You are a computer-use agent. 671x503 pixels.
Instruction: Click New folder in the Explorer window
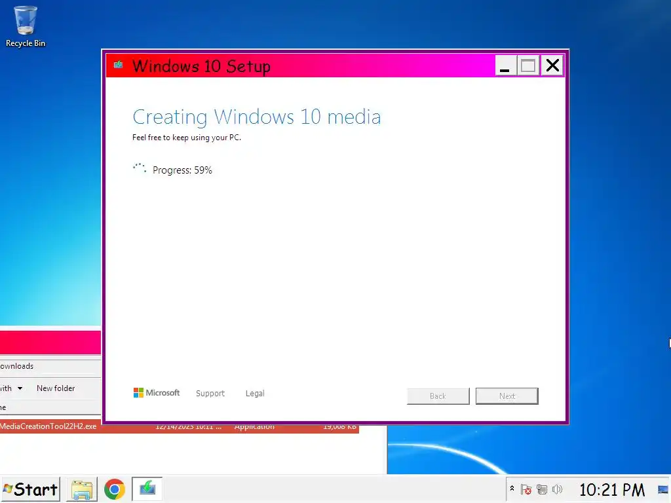[56, 388]
